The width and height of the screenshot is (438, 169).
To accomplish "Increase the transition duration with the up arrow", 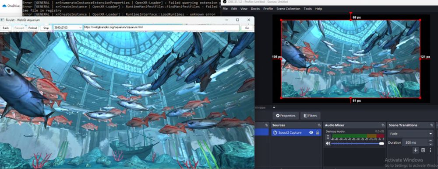I will coord(430,141).
